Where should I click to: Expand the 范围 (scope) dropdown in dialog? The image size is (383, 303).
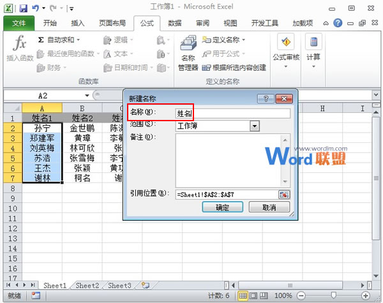tap(255, 126)
